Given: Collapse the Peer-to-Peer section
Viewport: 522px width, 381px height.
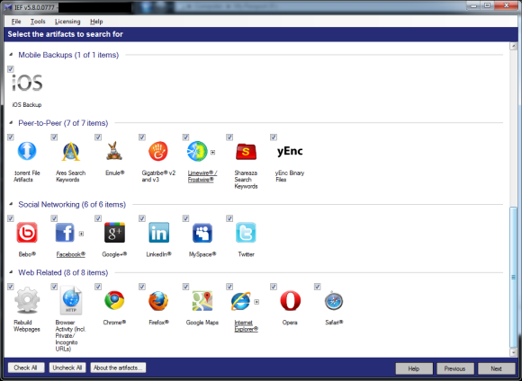Looking at the screenshot, I should coord(11,123).
